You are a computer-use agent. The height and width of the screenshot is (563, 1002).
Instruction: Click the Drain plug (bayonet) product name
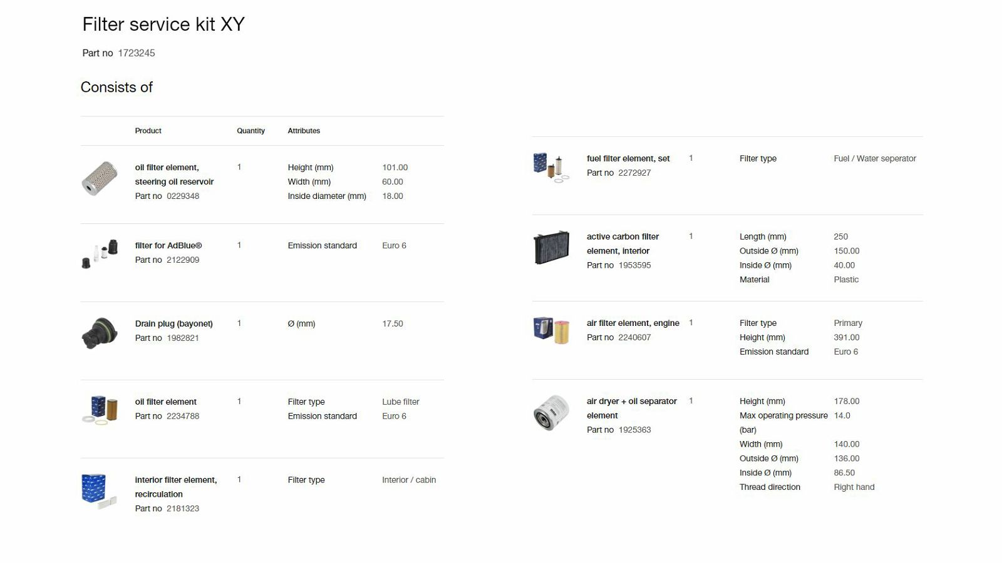tap(174, 323)
